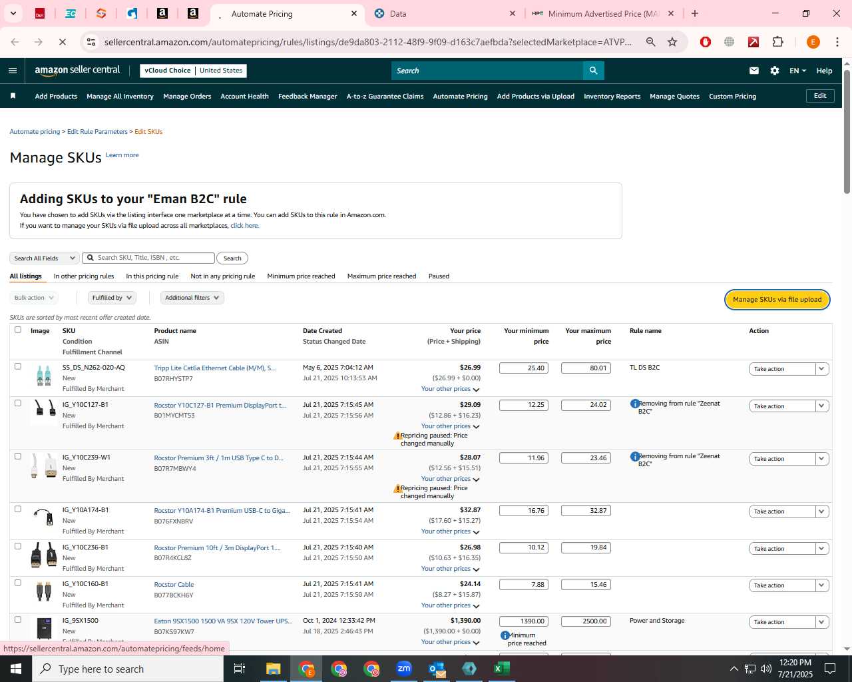Viewport: 852px width, 682px height.
Task: Click Manage SKUs via file upload button
Action: pyautogui.click(x=777, y=300)
